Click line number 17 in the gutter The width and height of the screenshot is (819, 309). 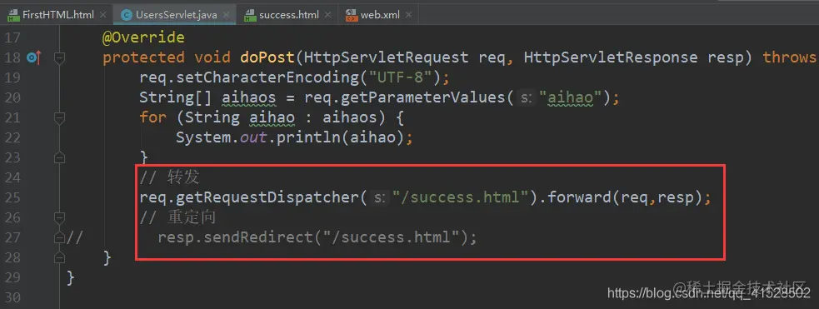click(x=13, y=38)
